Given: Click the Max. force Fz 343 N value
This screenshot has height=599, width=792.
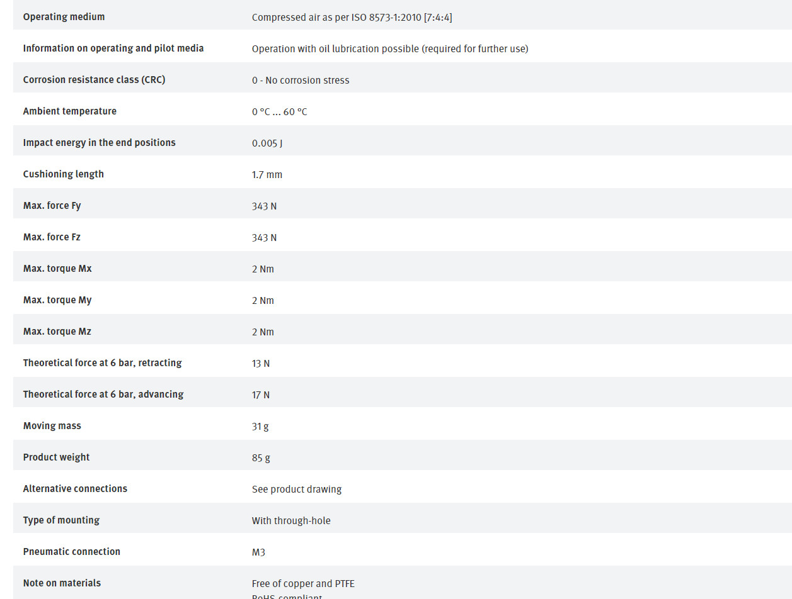Looking at the screenshot, I should click(x=264, y=238).
